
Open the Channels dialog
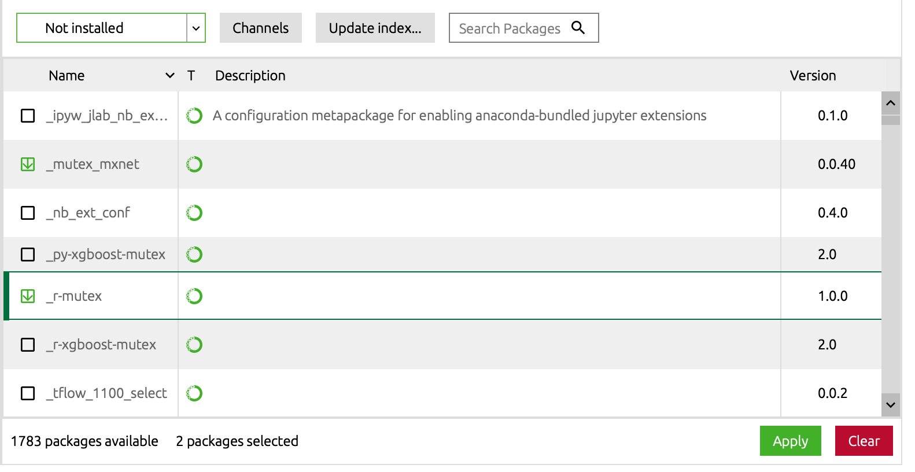coord(260,28)
